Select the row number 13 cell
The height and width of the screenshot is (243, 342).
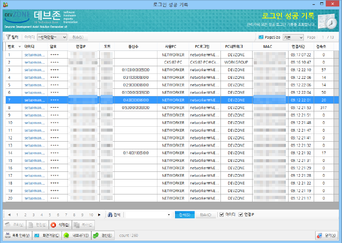[14, 145]
